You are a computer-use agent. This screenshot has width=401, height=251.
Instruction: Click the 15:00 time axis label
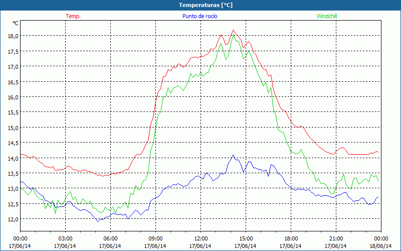[246, 238]
